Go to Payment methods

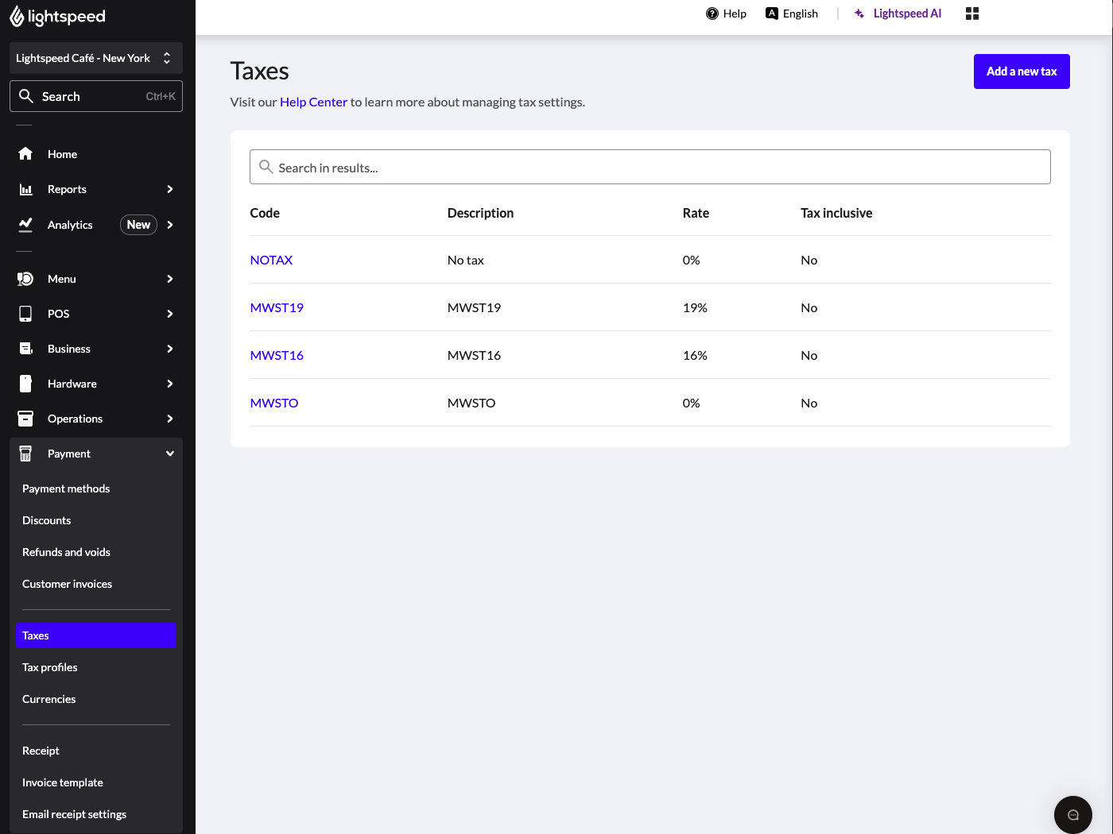click(x=66, y=488)
